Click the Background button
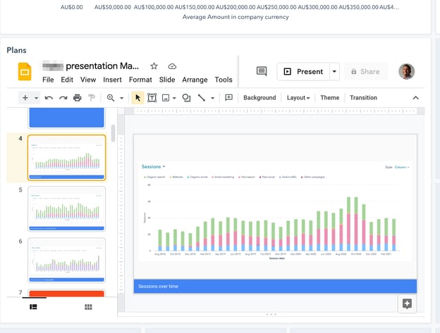Screen dimensions: 440x333 (259, 98)
